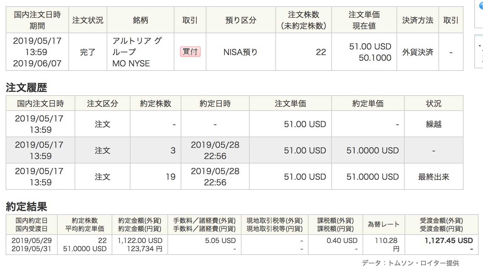Image resolution: width=483 pixels, height=280 pixels.
Task: Click the current price 50.1000
Action: pyautogui.click(x=375, y=58)
